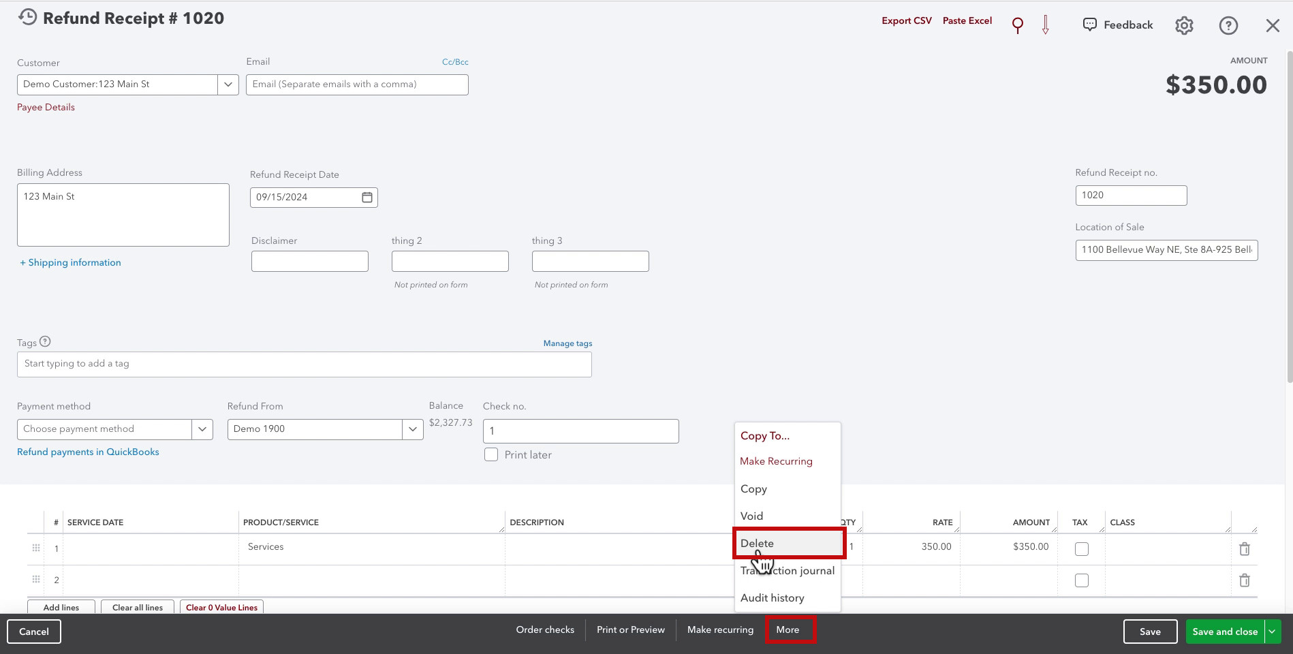This screenshot has width=1293, height=654.
Task: Choose Void from the More menu
Action: click(751, 516)
